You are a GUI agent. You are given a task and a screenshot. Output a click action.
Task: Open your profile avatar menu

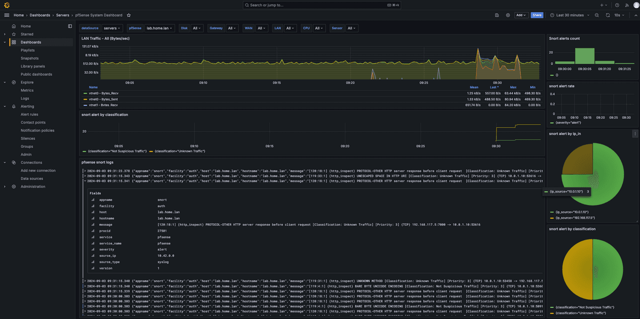tap(636, 5)
